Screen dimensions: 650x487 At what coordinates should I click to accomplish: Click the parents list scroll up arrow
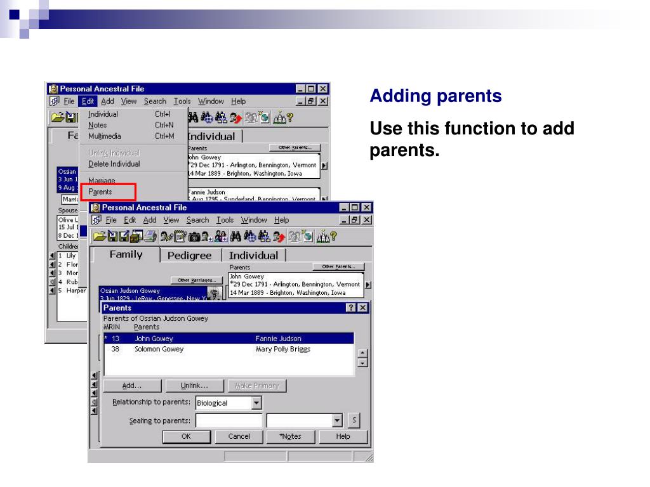click(362, 353)
